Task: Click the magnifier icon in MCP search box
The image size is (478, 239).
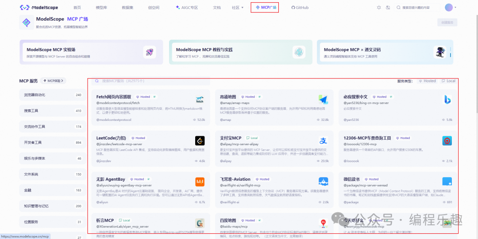Action: tap(96, 81)
